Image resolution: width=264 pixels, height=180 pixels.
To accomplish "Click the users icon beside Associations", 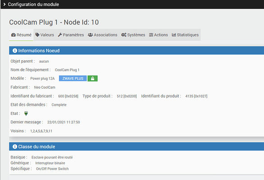I will coord(90,35).
